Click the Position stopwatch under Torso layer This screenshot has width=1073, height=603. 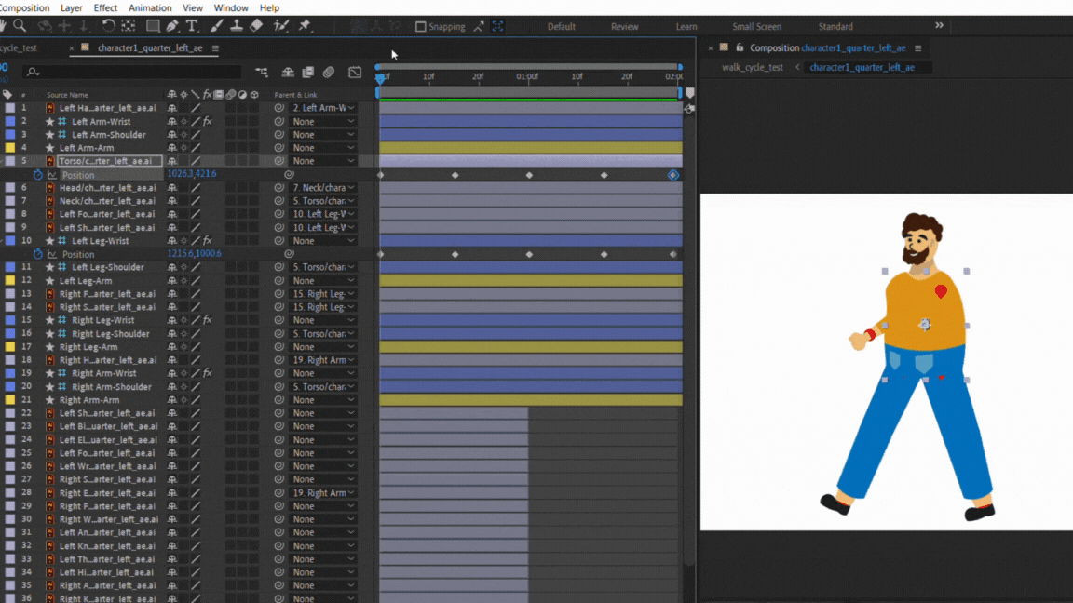click(x=37, y=175)
